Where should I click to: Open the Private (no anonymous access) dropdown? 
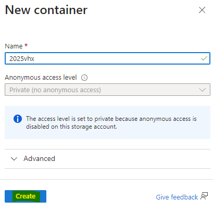[x=107, y=90]
